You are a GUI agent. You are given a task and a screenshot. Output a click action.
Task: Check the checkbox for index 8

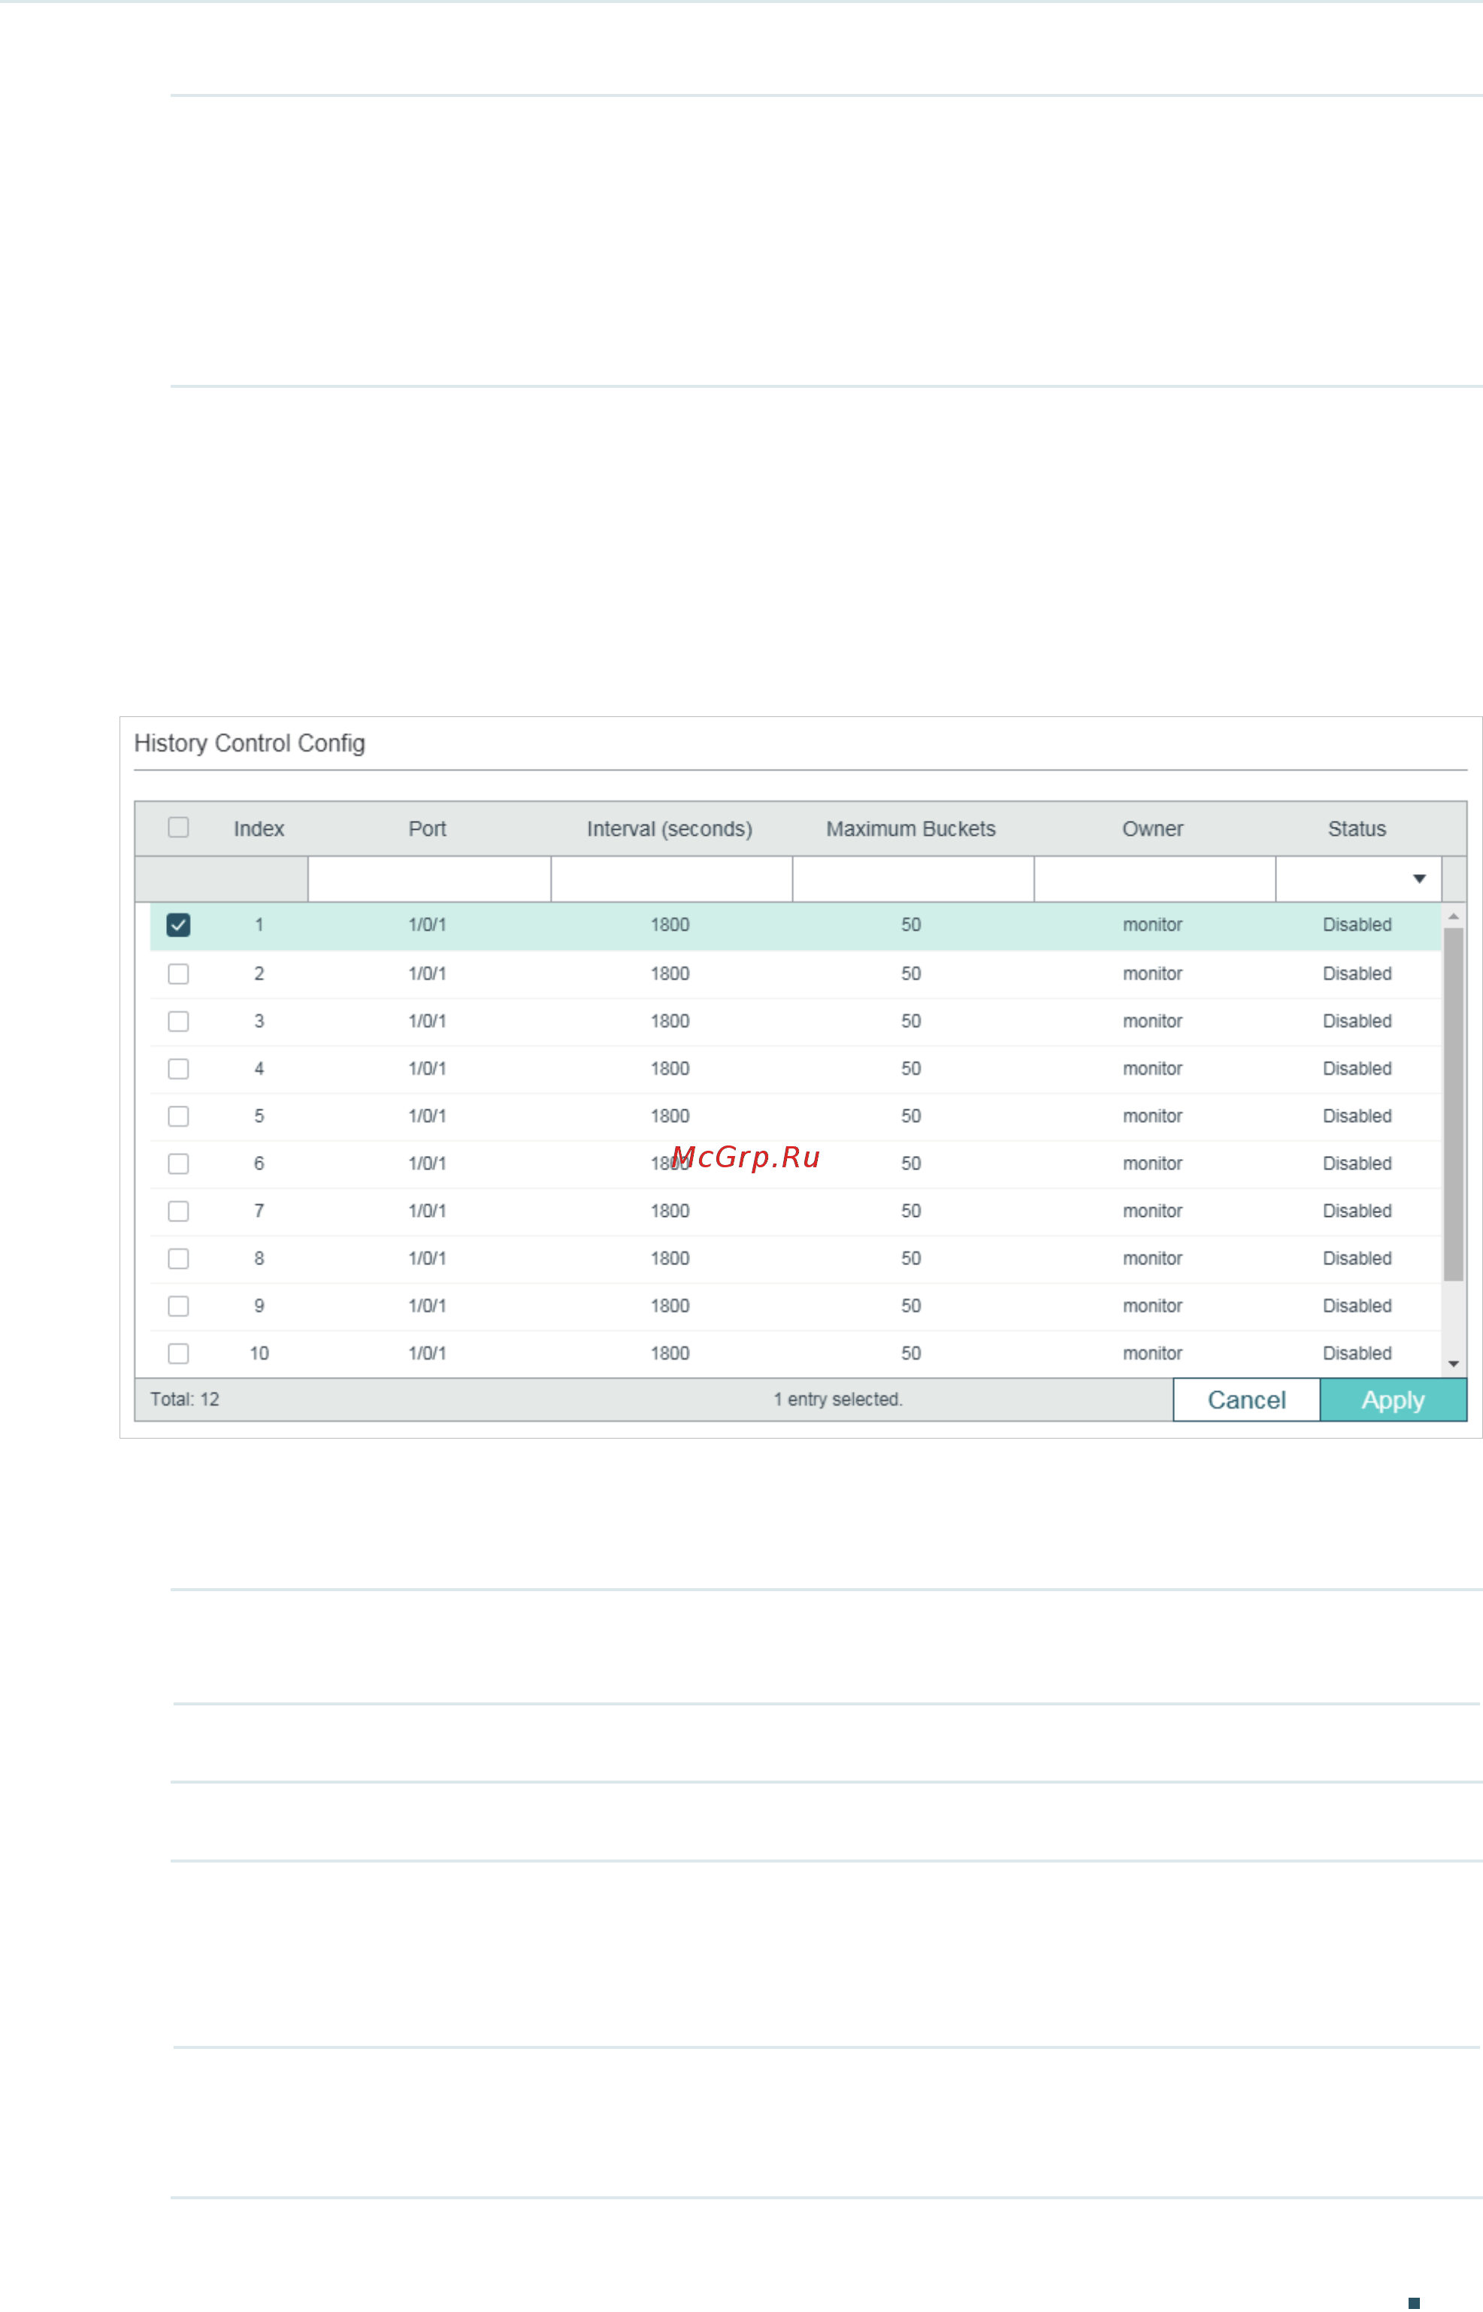(x=178, y=1258)
